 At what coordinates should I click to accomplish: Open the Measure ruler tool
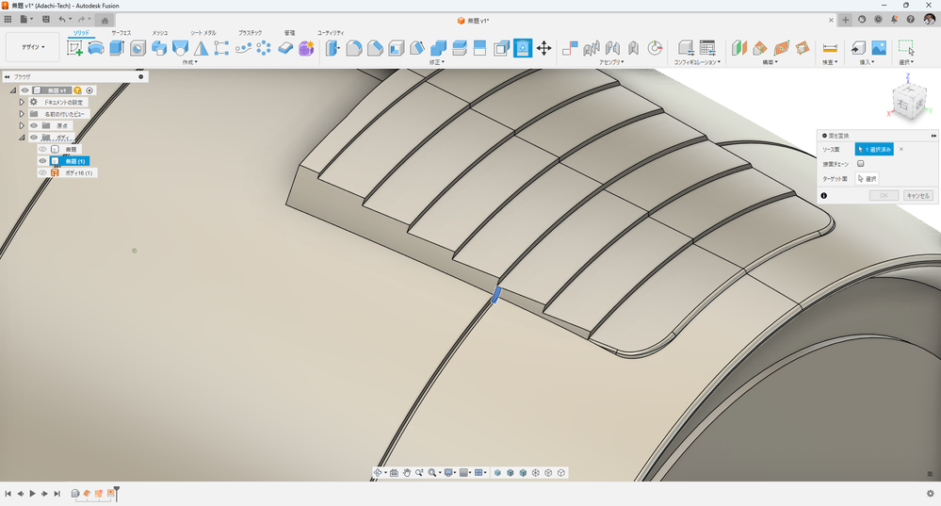point(830,49)
